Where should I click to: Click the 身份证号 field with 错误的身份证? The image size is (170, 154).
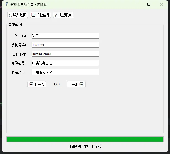click(x=65, y=63)
